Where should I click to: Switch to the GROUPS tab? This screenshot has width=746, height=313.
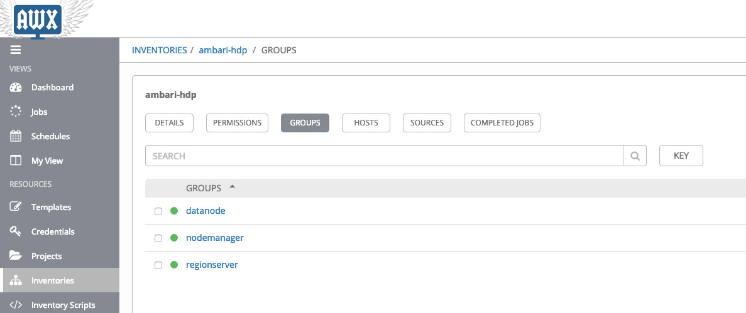click(x=305, y=122)
